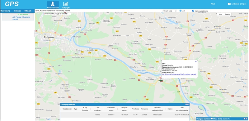The width and height of the screenshot is (249, 121).
Task: Click the Odtwarzanie link in the sidebar
Action: (26, 17)
